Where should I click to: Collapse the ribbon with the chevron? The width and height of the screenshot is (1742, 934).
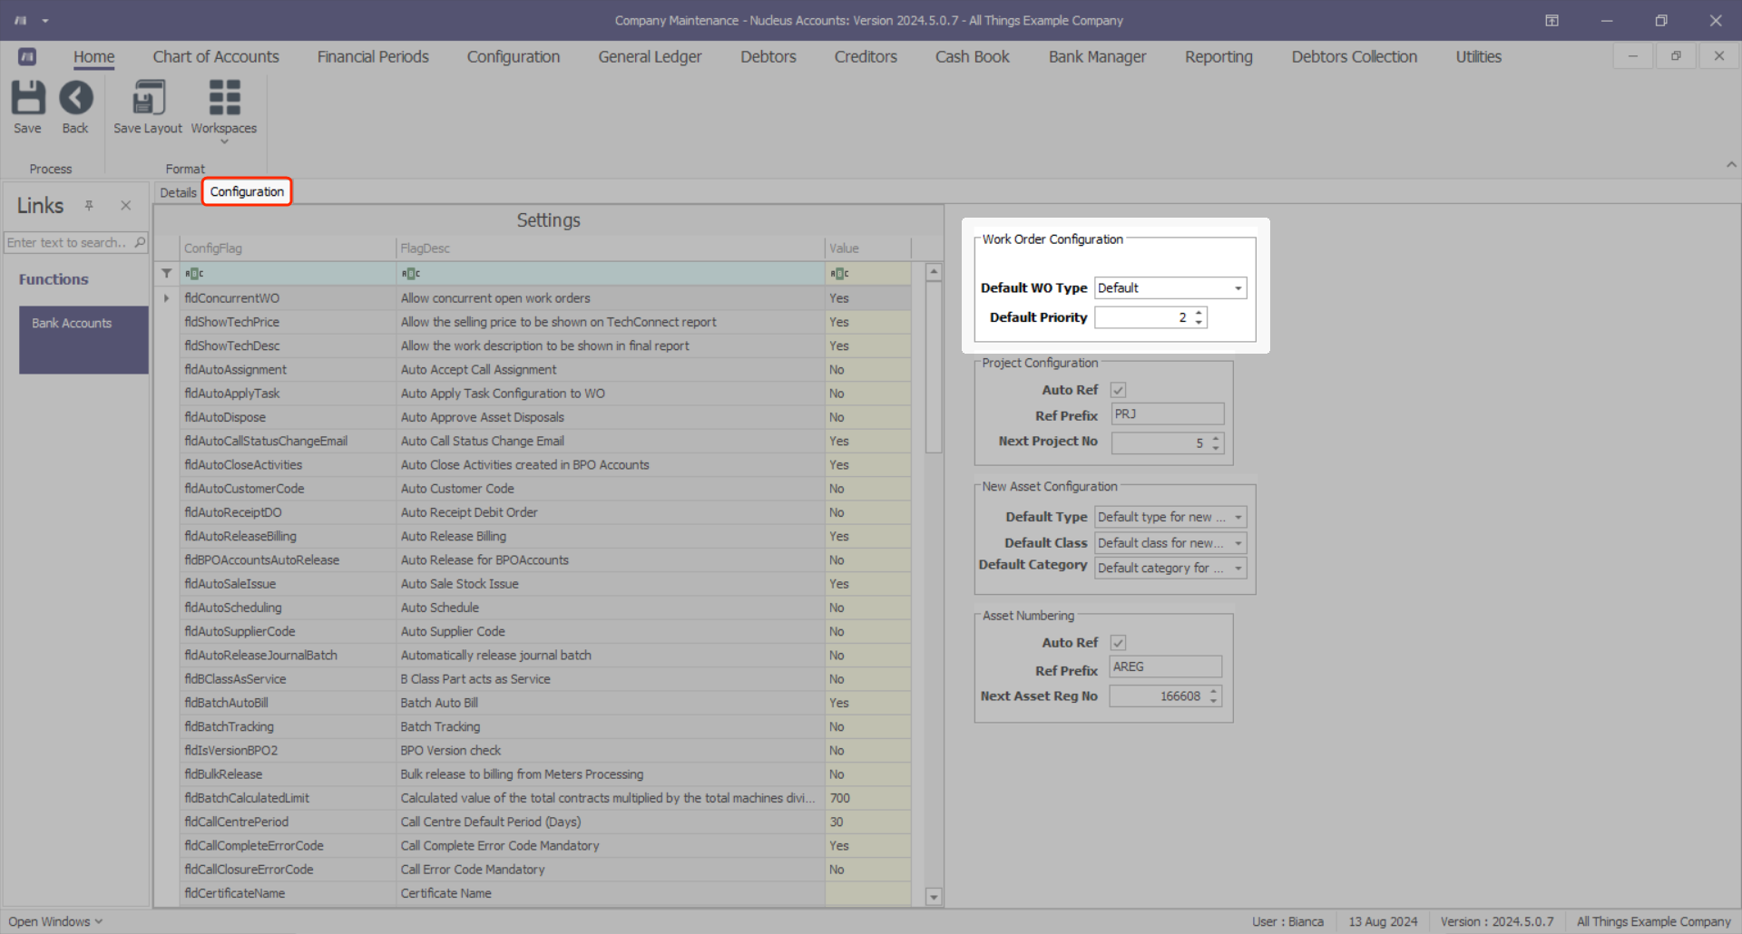[x=1731, y=165]
